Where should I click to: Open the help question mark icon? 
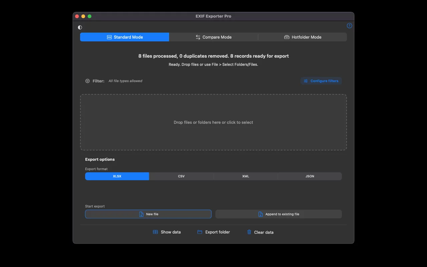[x=349, y=26]
